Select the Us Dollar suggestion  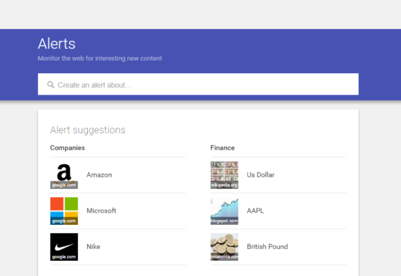tap(278, 175)
